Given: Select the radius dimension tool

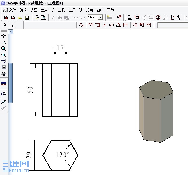Looking at the screenshot, I should [104, 25].
